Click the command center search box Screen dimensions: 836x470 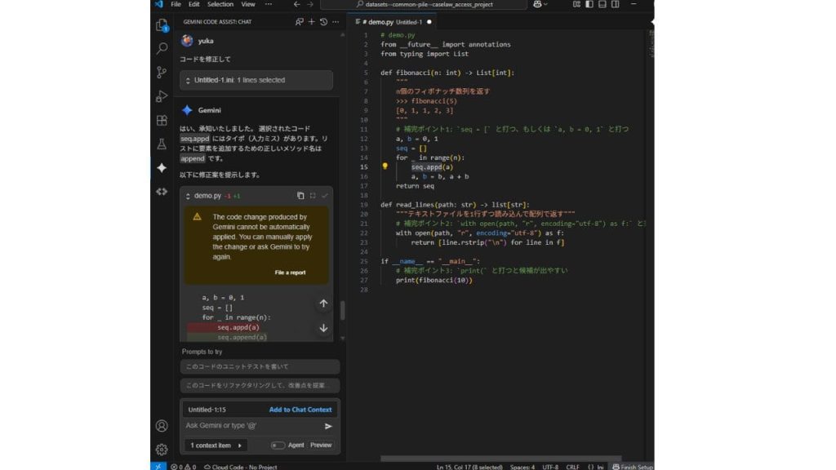pos(424,4)
